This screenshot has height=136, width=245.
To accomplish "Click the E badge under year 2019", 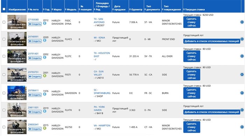I will 45,111.
